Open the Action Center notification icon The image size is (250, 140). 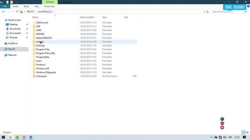pos(244,137)
